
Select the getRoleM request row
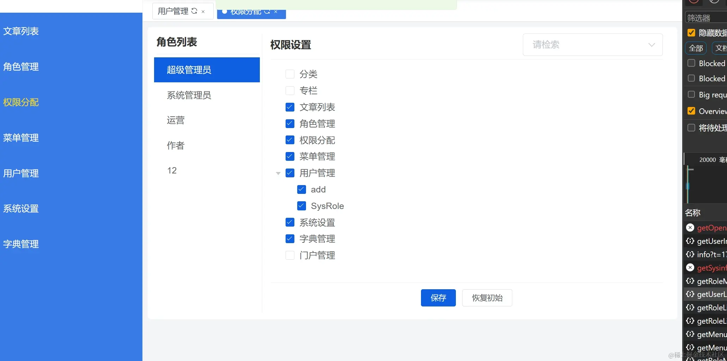705,281
